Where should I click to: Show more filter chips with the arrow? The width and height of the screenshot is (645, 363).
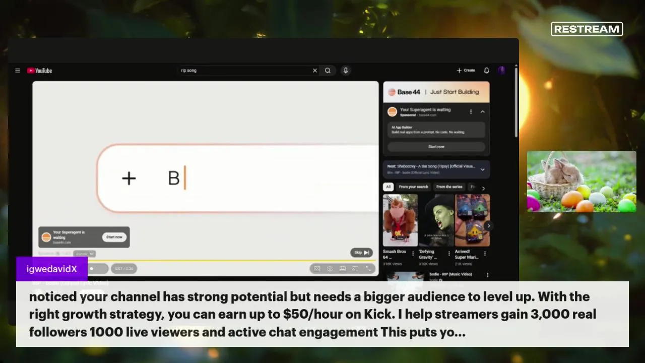(483, 188)
